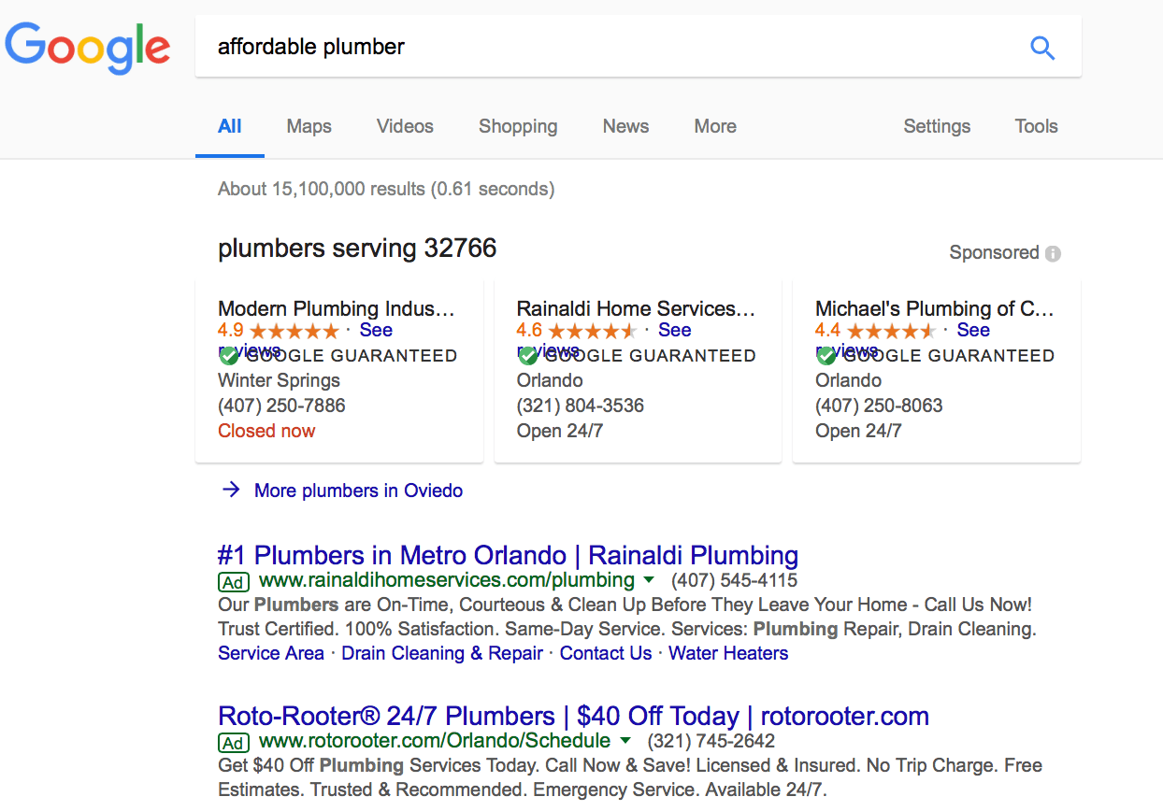Expand the dropdown arrow after rainaldihomeservices.com/plumbing
Image resolution: width=1163 pixels, height=811 pixels.
point(650,581)
